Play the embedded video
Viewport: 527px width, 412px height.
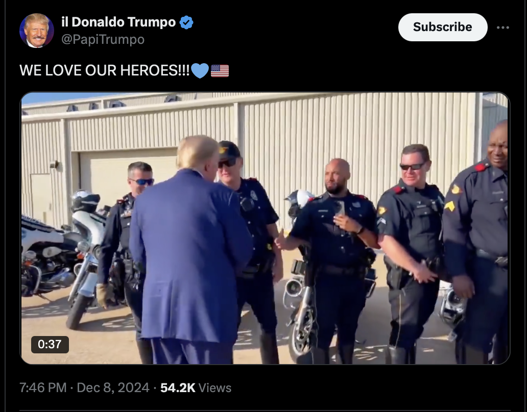pos(265,228)
